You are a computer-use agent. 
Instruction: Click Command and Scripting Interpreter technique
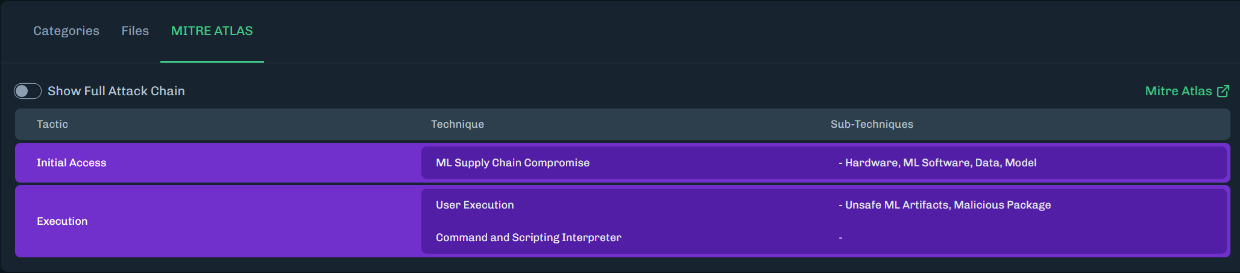coord(528,237)
